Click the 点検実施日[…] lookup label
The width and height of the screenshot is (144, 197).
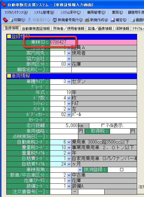click(x=30, y=136)
